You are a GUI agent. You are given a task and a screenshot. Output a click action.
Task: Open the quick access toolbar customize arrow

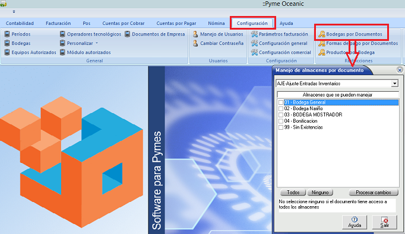(x=14, y=12)
